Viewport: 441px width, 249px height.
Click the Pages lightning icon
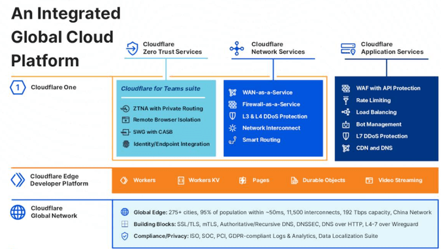coord(243,180)
